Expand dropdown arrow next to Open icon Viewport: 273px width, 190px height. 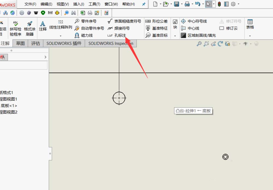[171, 4]
